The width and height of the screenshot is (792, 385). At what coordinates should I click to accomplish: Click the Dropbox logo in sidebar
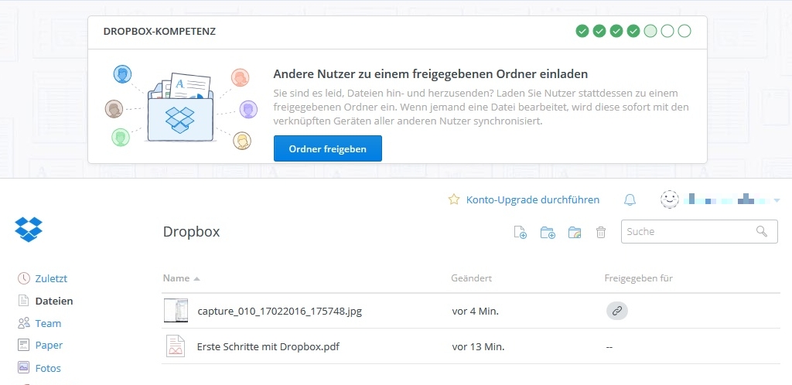pyautogui.click(x=29, y=229)
